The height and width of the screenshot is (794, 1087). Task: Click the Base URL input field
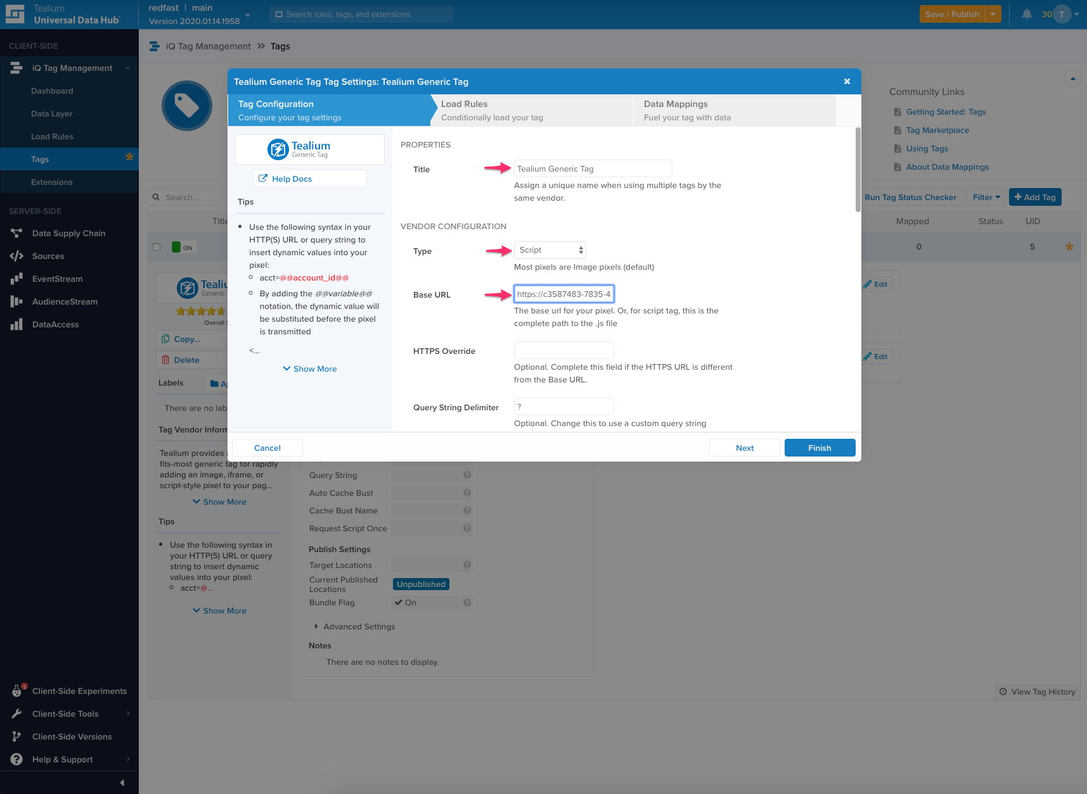click(x=564, y=294)
